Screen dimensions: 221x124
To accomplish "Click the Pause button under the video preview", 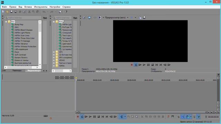I will 148,65.
